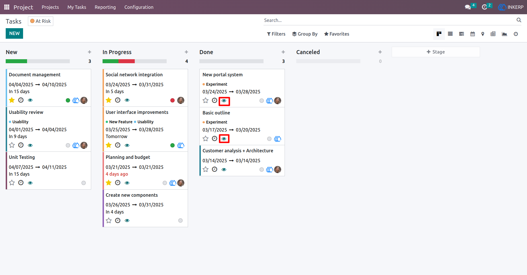Open the apps grid menu icon

(7, 7)
